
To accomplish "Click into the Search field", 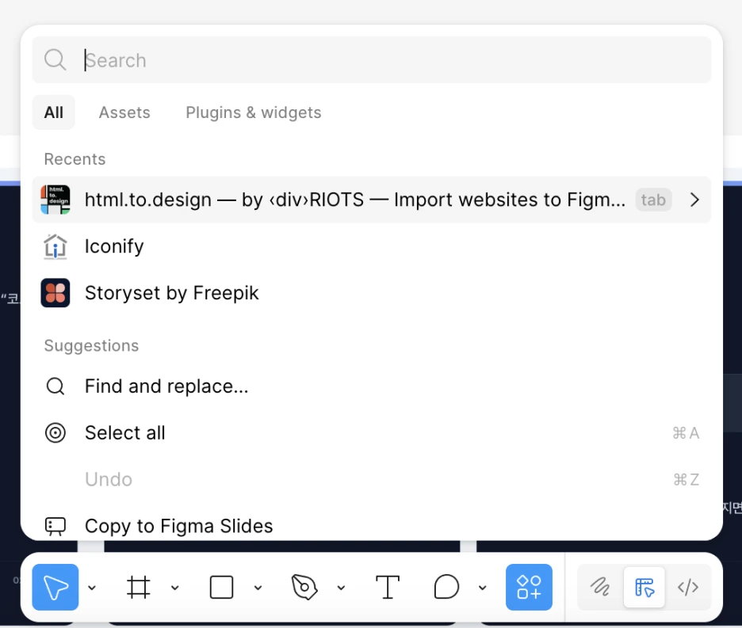I will (x=372, y=60).
